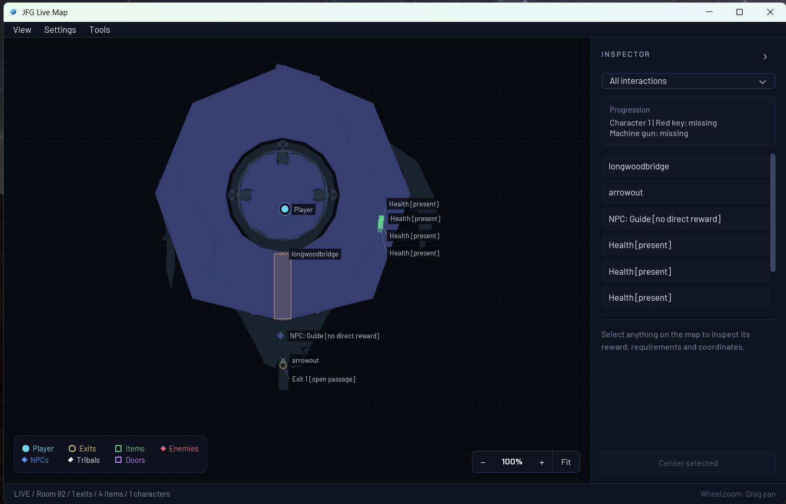Screen dimensions: 786x504
Task: Click the NPC: Guide label on the map
Action: coord(334,336)
